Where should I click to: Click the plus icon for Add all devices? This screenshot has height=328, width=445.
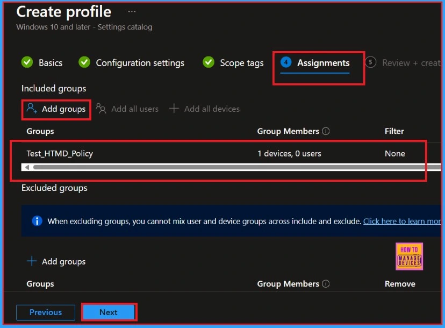click(x=174, y=109)
